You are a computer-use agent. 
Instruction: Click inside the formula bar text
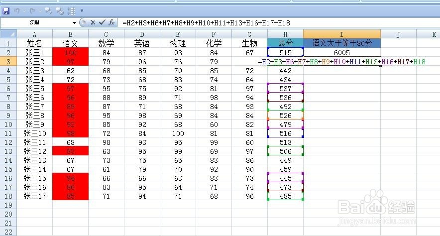click(206, 23)
